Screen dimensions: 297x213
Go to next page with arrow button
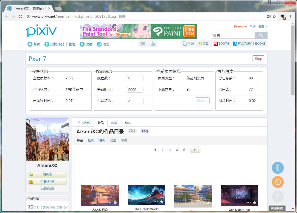(195, 150)
